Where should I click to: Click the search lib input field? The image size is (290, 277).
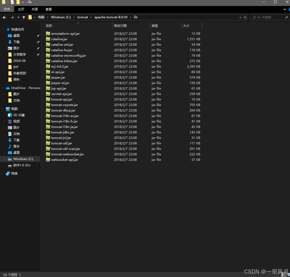pyautogui.click(x=268, y=17)
